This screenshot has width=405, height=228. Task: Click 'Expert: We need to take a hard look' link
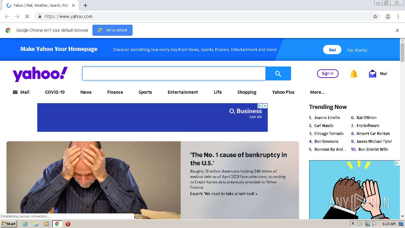coord(224,193)
